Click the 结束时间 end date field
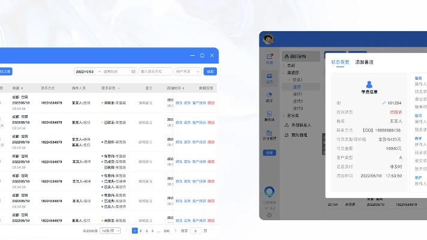 coord(111,71)
